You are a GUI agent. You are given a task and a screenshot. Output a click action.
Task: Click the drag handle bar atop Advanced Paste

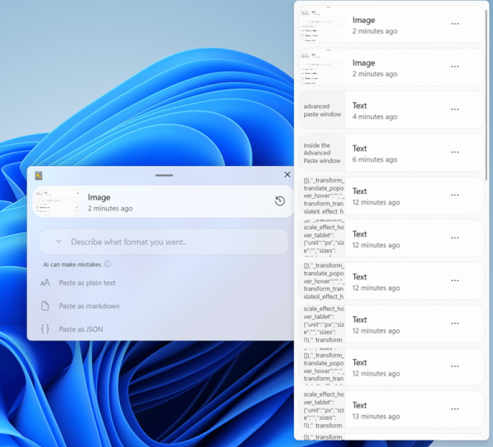click(x=164, y=175)
